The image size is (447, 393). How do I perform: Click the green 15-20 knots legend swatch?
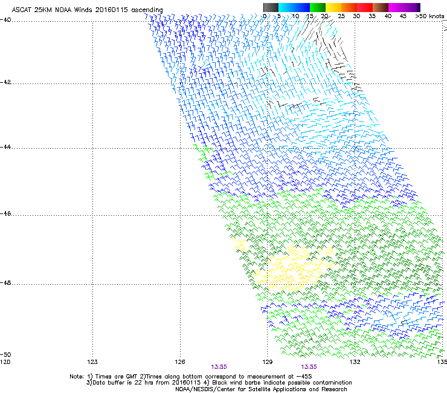[x=318, y=7]
